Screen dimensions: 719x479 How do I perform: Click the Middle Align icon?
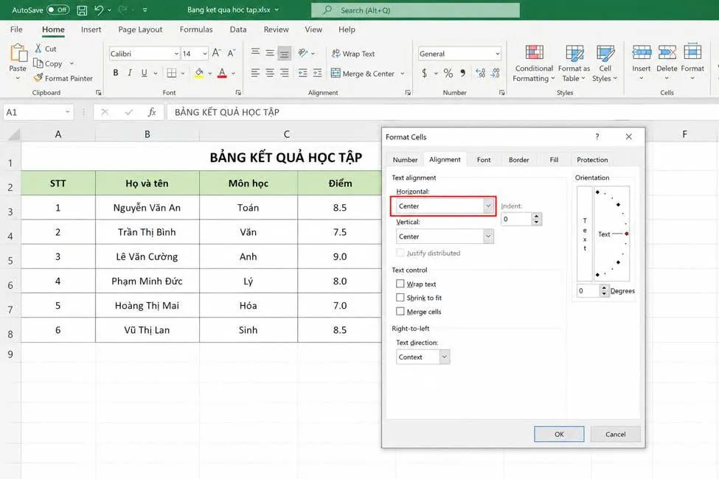tap(270, 53)
